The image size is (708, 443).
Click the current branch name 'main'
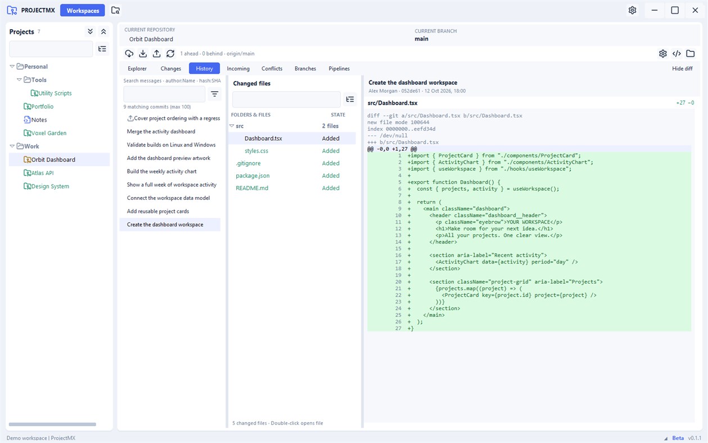pyautogui.click(x=421, y=39)
